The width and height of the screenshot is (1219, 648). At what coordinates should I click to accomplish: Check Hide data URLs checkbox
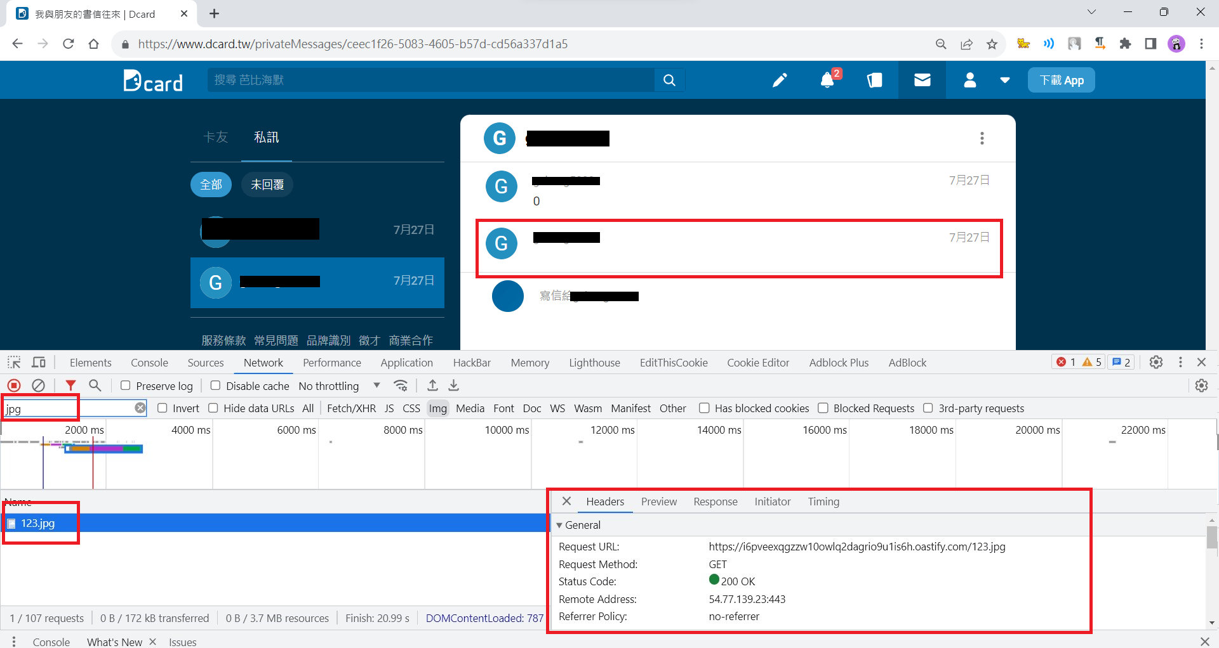coord(213,408)
